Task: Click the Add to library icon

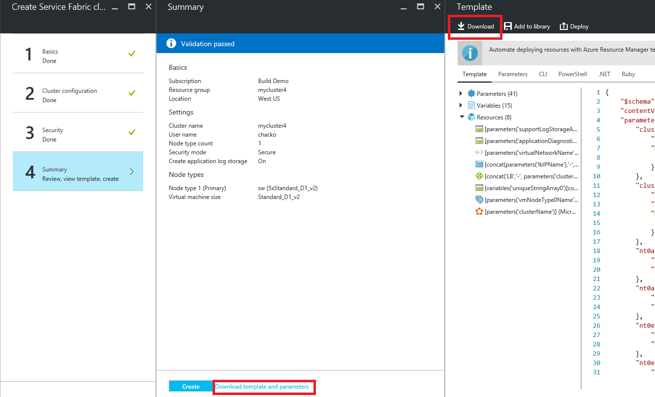Action: click(508, 27)
